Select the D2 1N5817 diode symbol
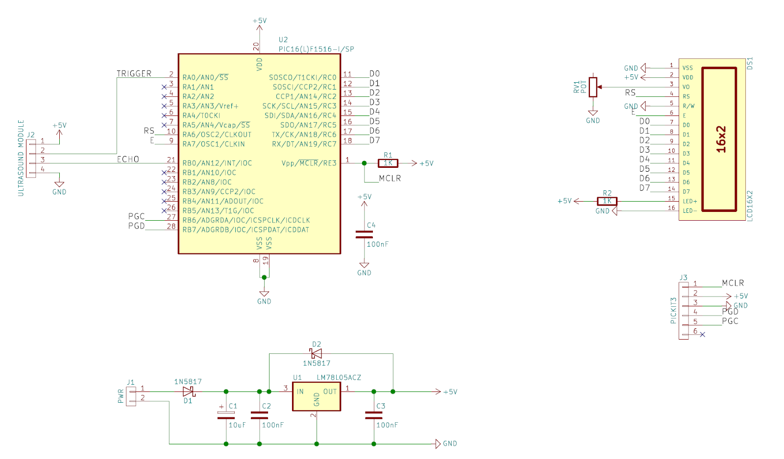This screenshot has height=459, width=784. (x=316, y=353)
